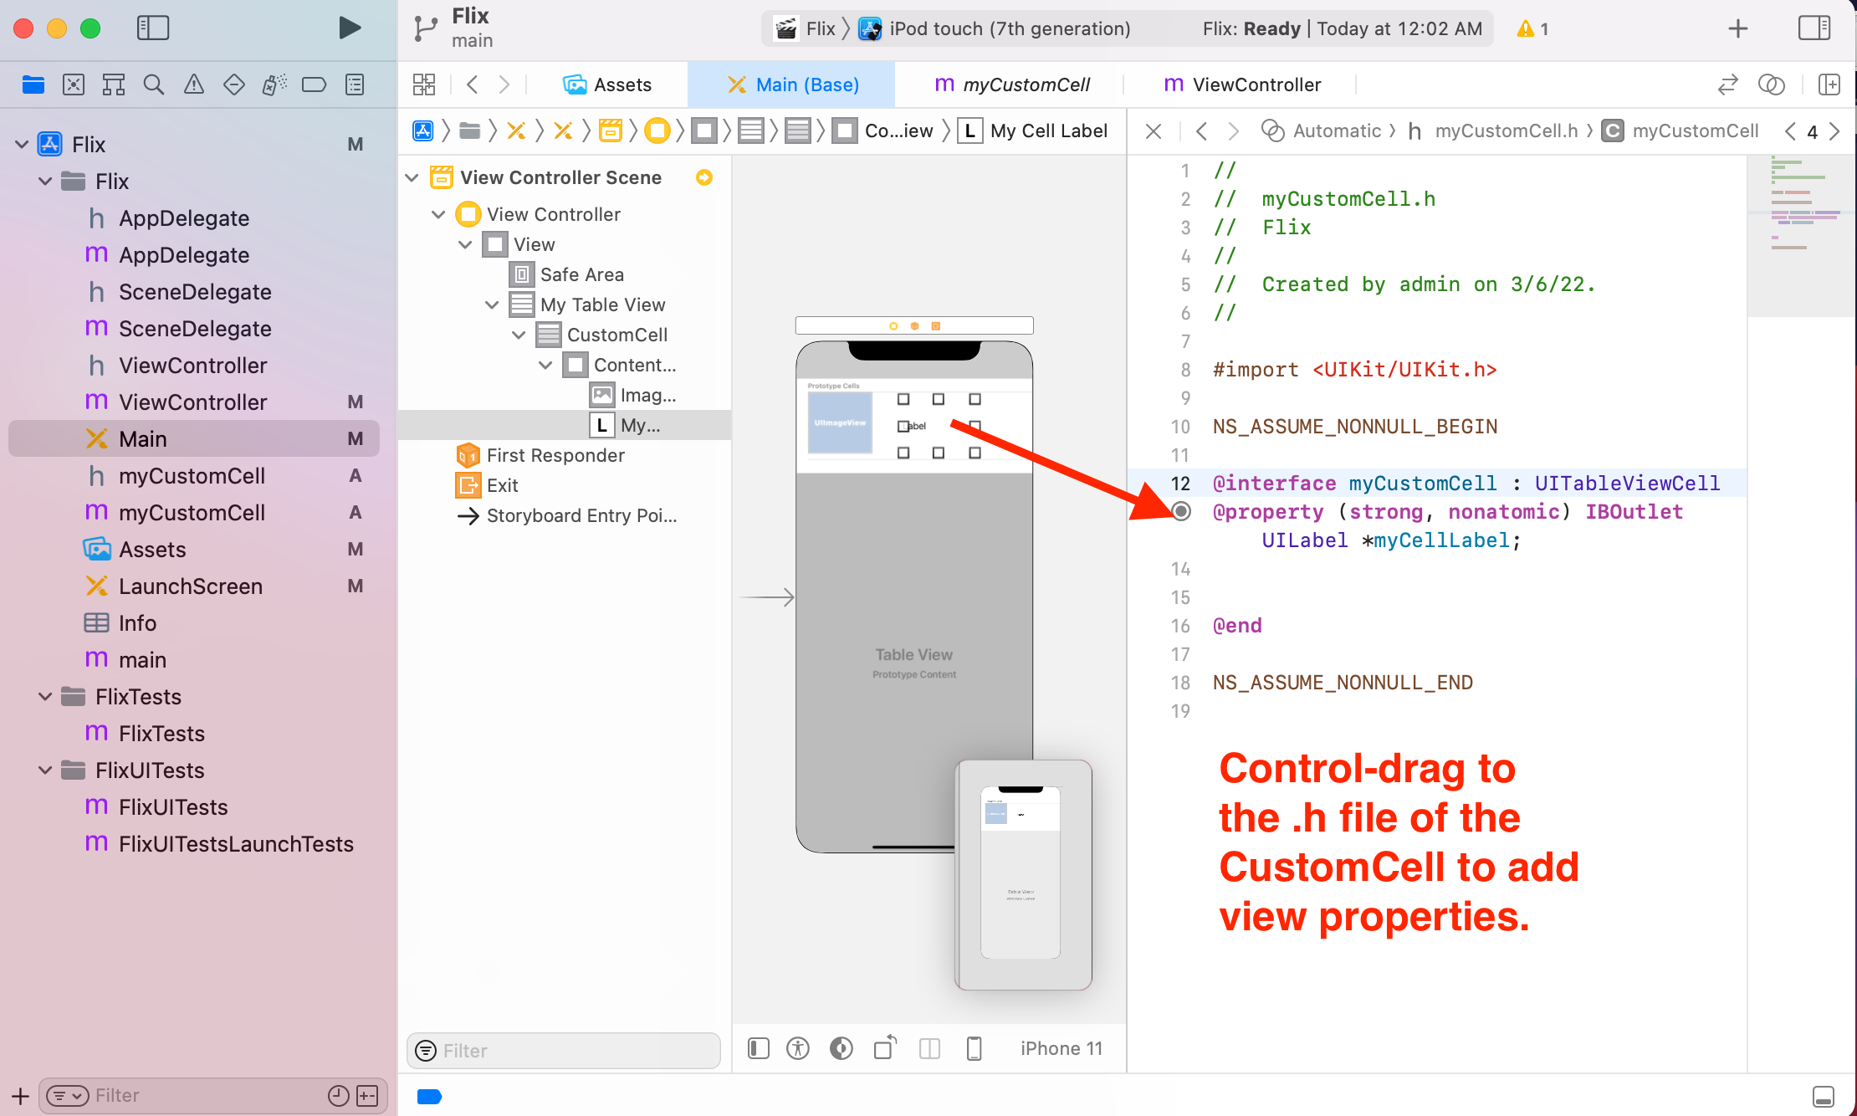Collapse the Flix project root

click(x=23, y=145)
